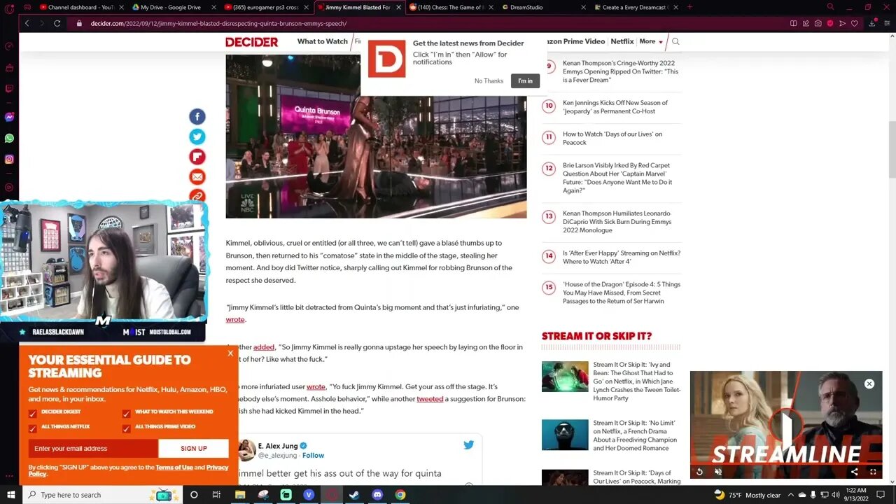Open Discord from the taskbar

click(377, 495)
